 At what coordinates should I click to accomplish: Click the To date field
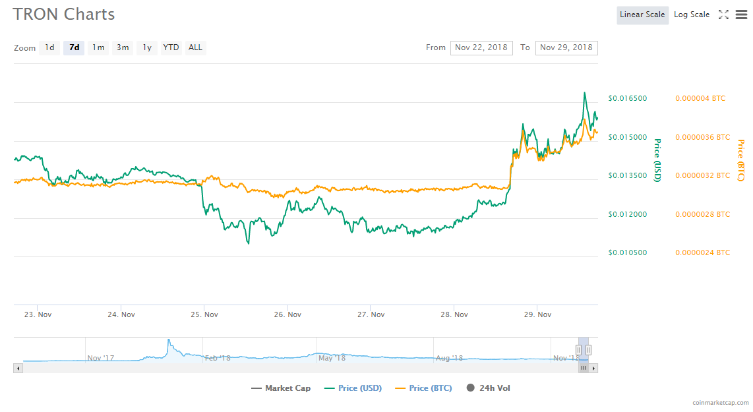click(x=566, y=47)
